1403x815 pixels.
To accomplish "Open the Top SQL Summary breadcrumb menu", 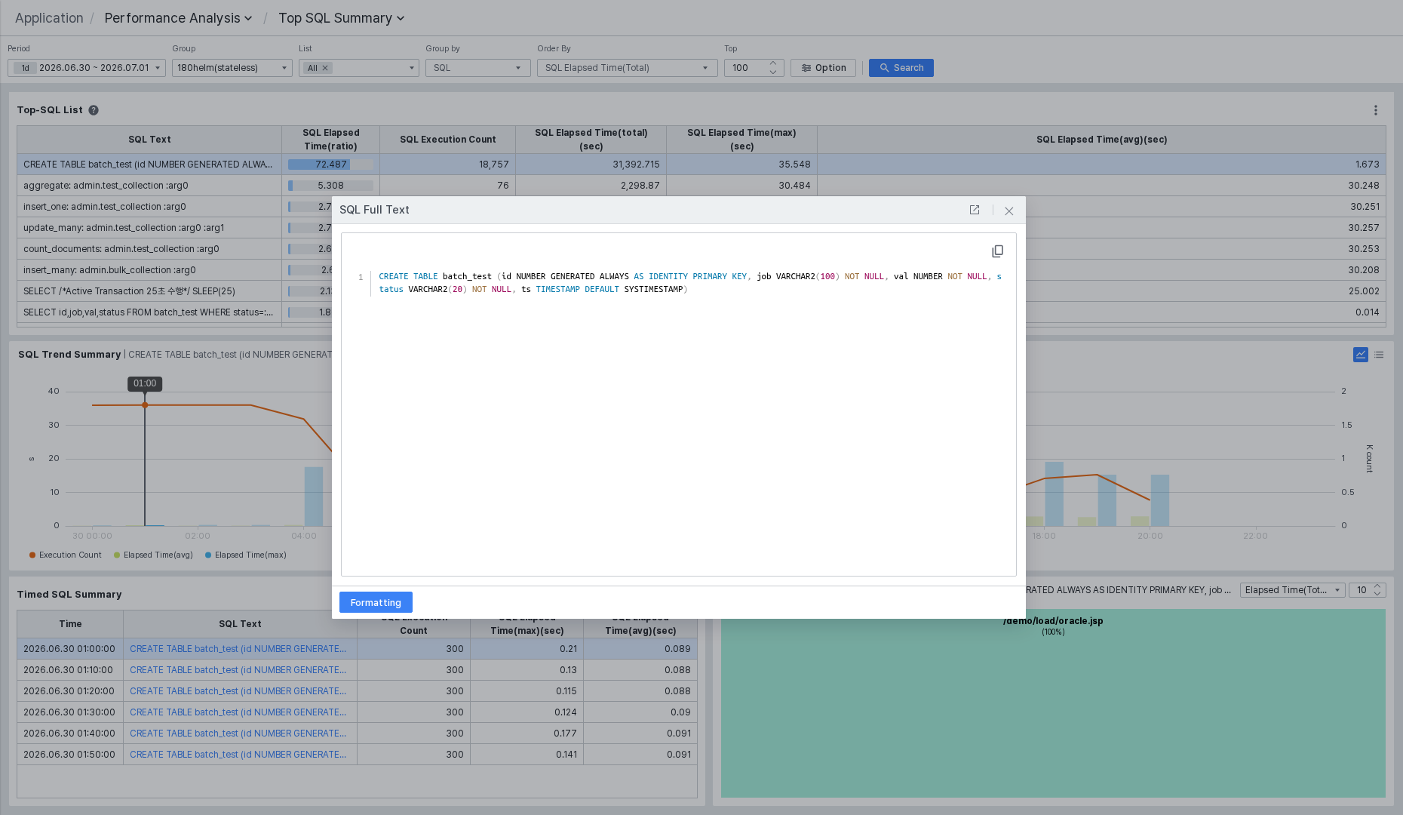I will click(x=342, y=18).
